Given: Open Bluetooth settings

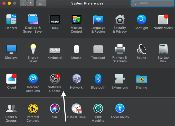Looking at the screenshot, I should tap(98, 79).
